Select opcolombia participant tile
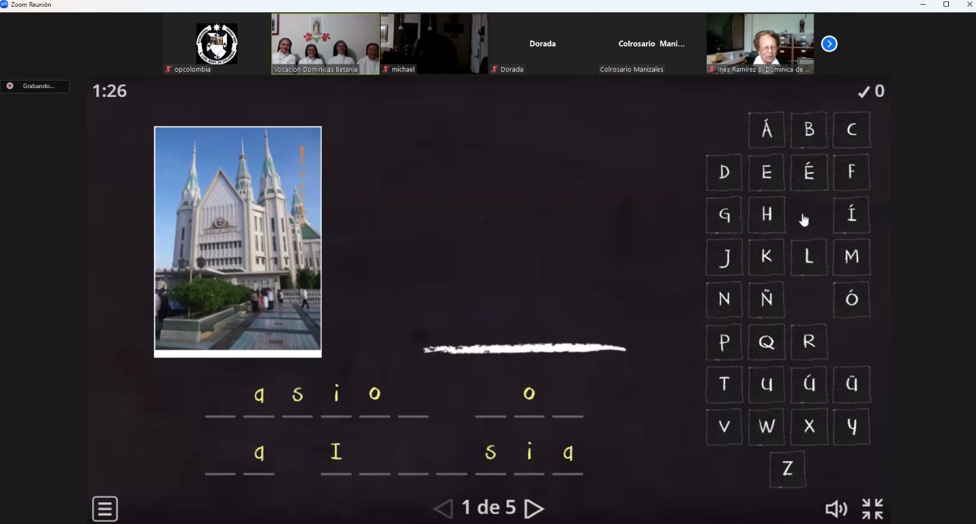The width and height of the screenshot is (976, 524). point(217,44)
